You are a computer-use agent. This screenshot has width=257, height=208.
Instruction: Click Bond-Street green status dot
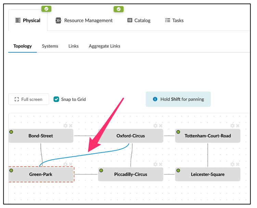pyautogui.click(x=11, y=132)
